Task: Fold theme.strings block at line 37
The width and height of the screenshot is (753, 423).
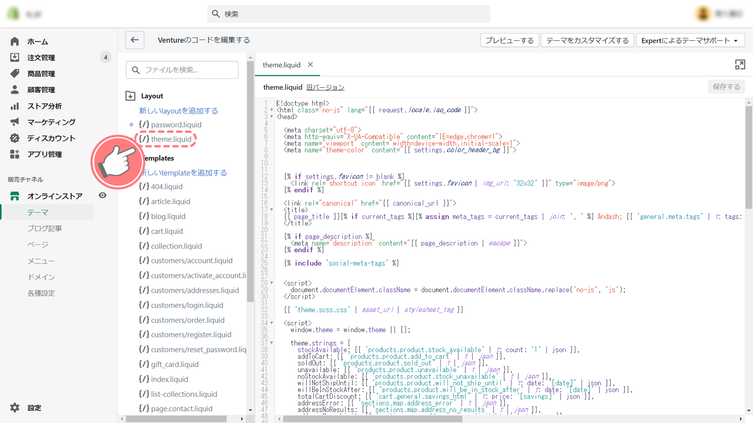Action: coord(271,343)
